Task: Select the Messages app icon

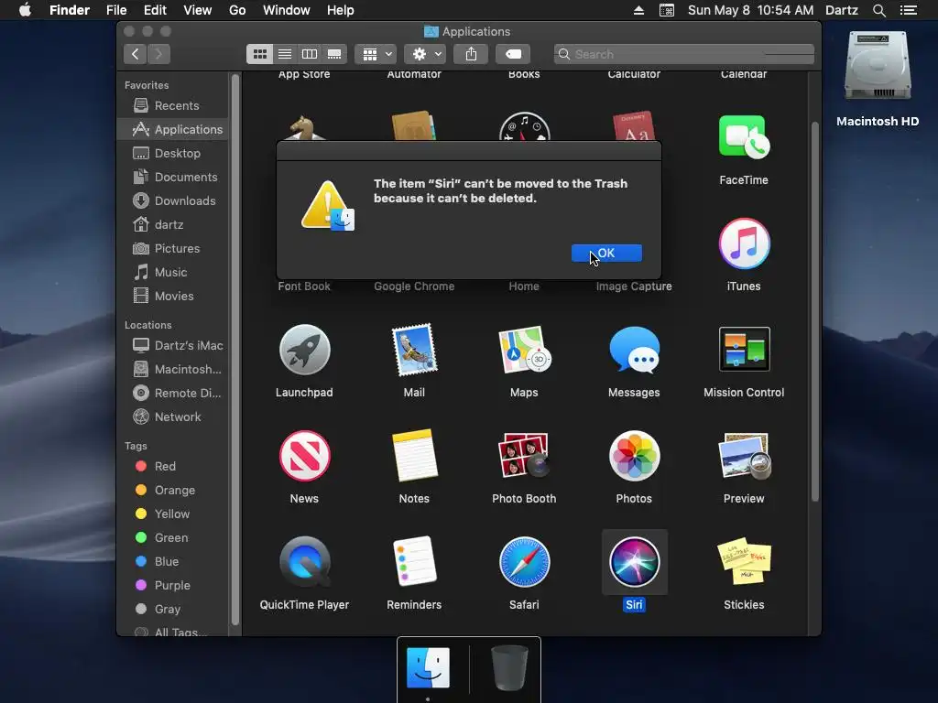Action: click(x=634, y=350)
